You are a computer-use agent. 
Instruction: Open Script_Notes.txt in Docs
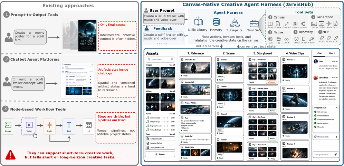[x=160, y=139]
